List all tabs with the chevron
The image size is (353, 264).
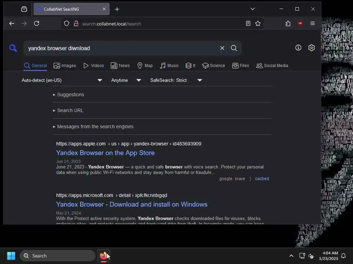(253, 9)
